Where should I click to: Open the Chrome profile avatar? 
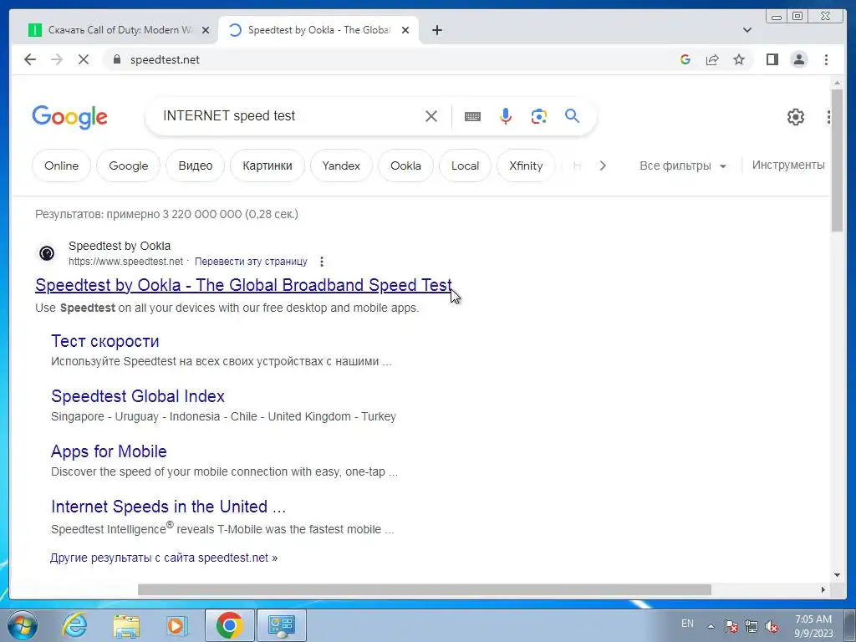[798, 59]
